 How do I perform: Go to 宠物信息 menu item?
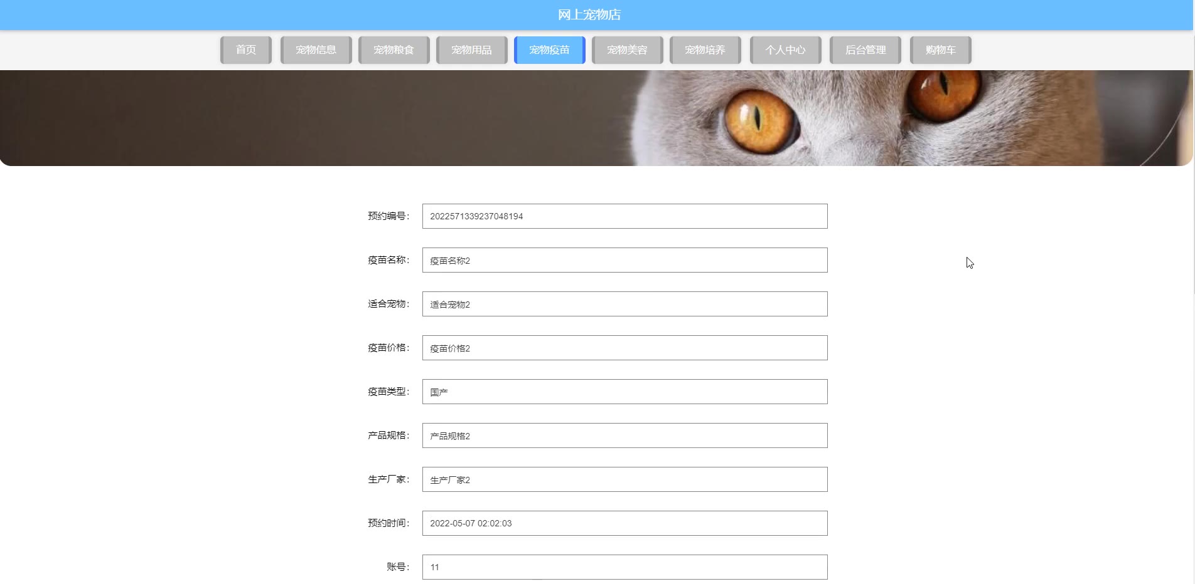(316, 50)
